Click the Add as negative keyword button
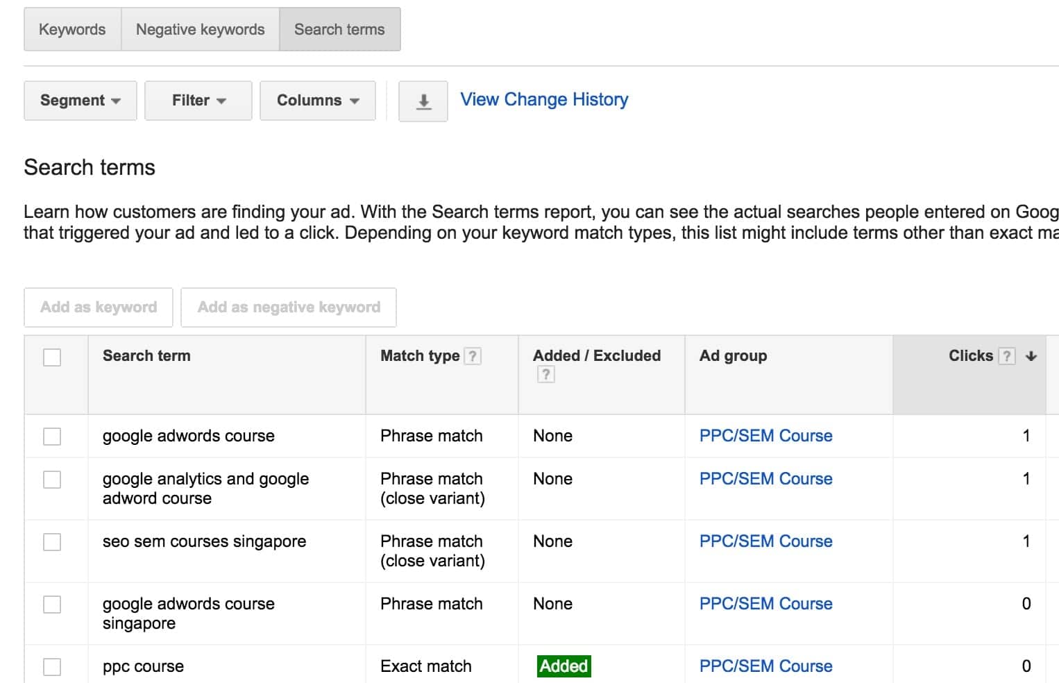Image resolution: width=1059 pixels, height=683 pixels. [x=289, y=307]
